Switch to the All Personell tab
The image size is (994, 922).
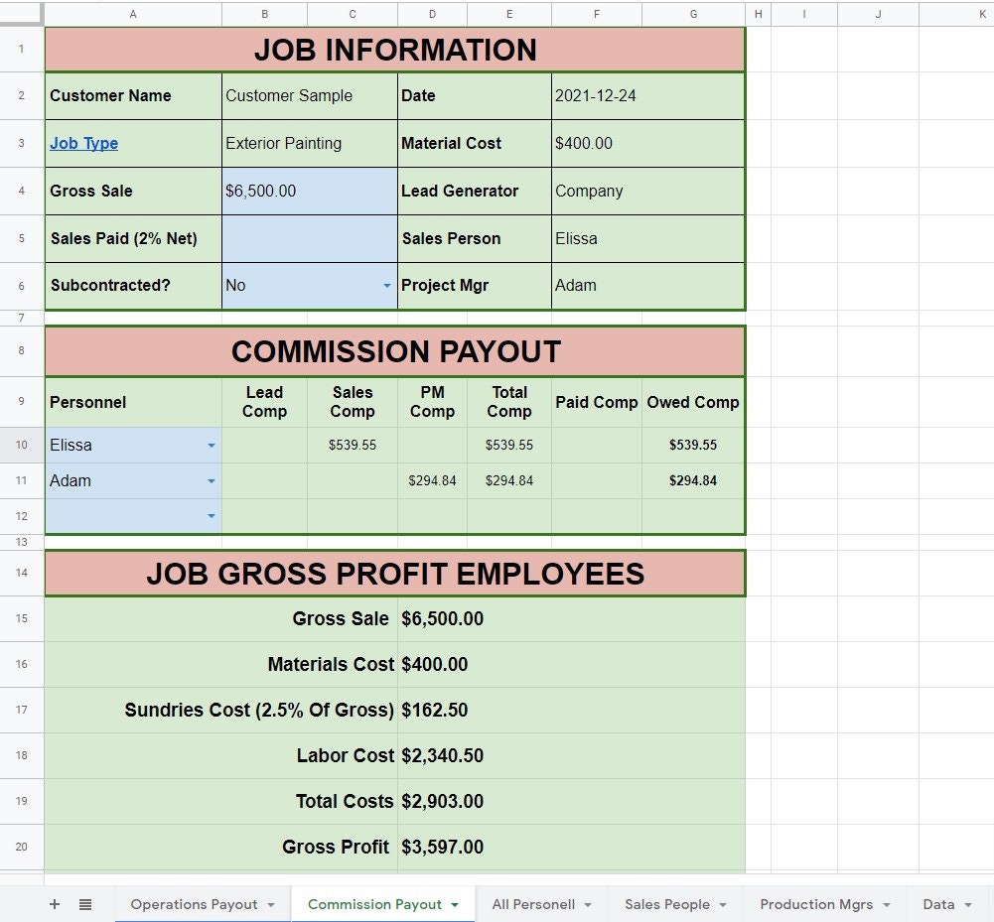tap(532, 904)
